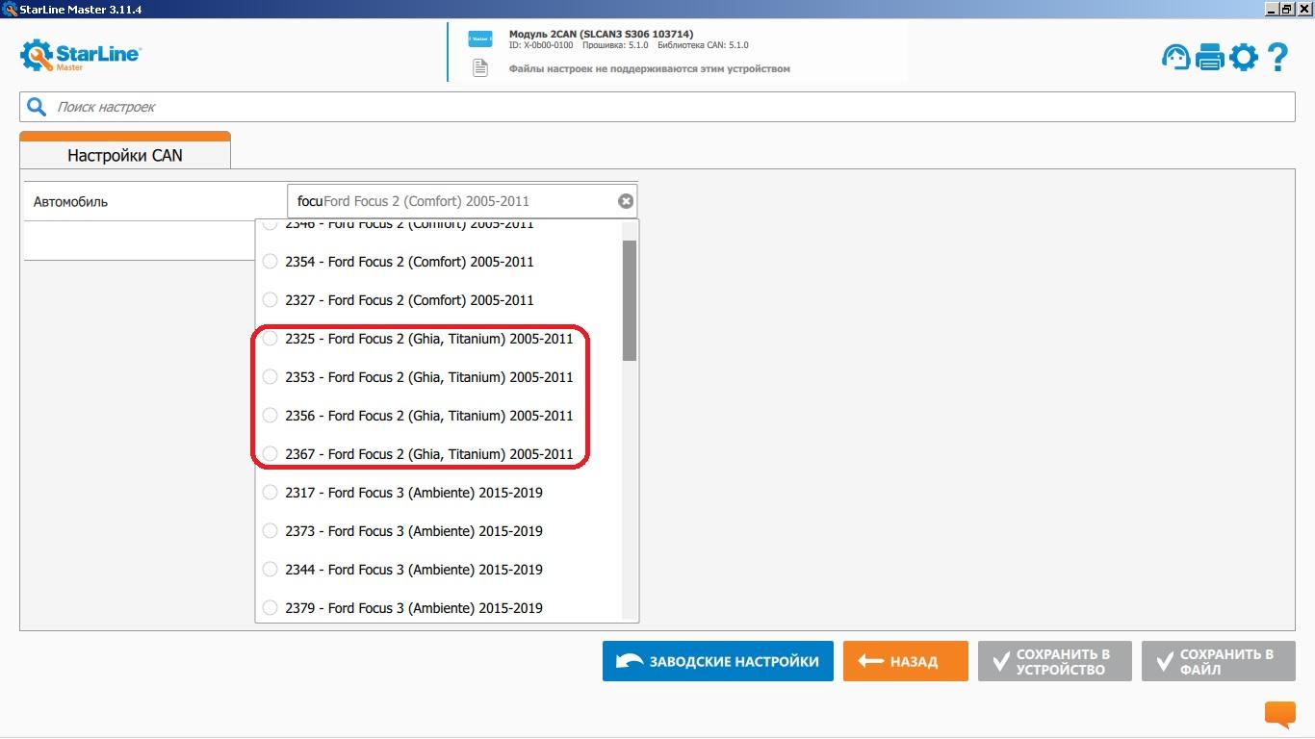Click the Автомобиль setting label
The height and width of the screenshot is (739, 1315).
click(x=70, y=202)
